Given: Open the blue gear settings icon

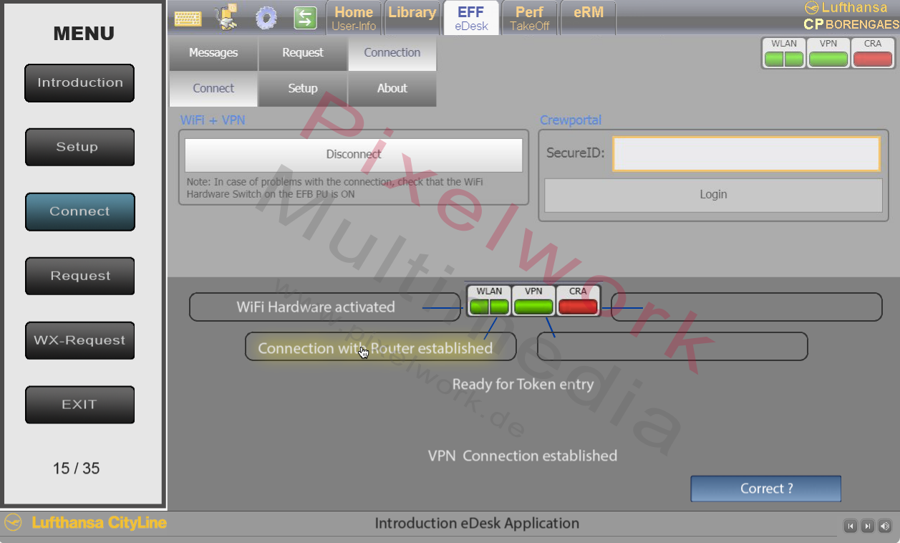Looking at the screenshot, I should tap(266, 18).
